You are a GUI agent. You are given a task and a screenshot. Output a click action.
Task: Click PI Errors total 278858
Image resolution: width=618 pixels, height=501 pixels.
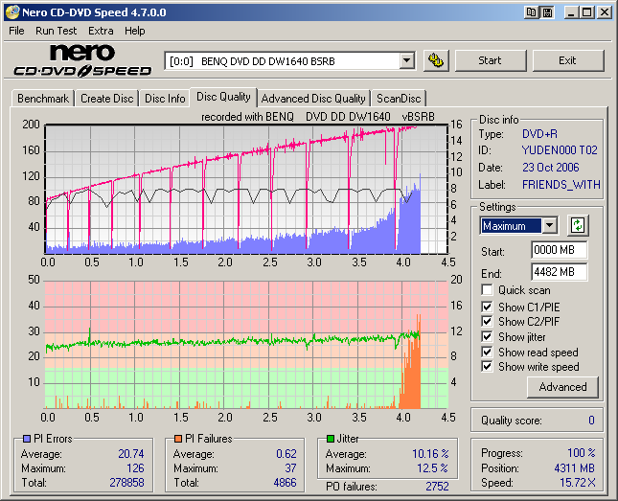pyautogui.click(x=126, y=483)
